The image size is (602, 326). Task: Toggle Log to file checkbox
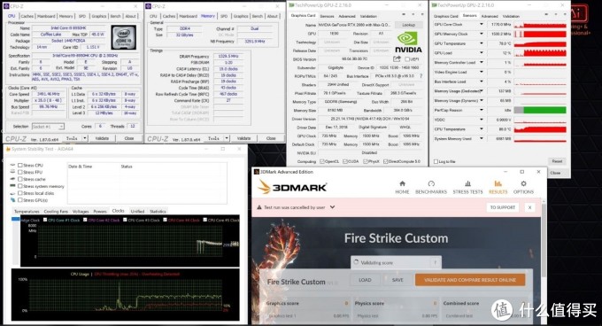(436, 161)
